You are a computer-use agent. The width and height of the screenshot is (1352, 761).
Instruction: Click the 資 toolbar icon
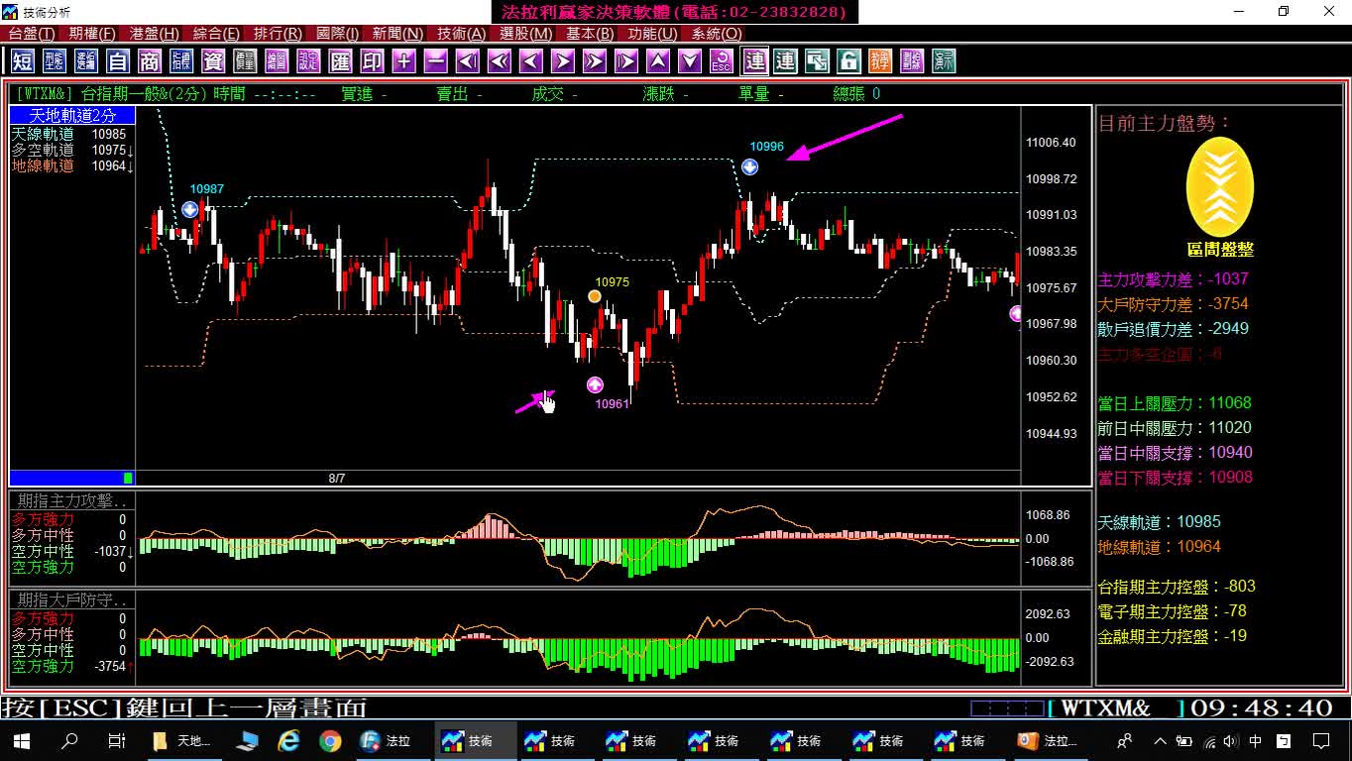pyautogui.click(x=213, y=61)
